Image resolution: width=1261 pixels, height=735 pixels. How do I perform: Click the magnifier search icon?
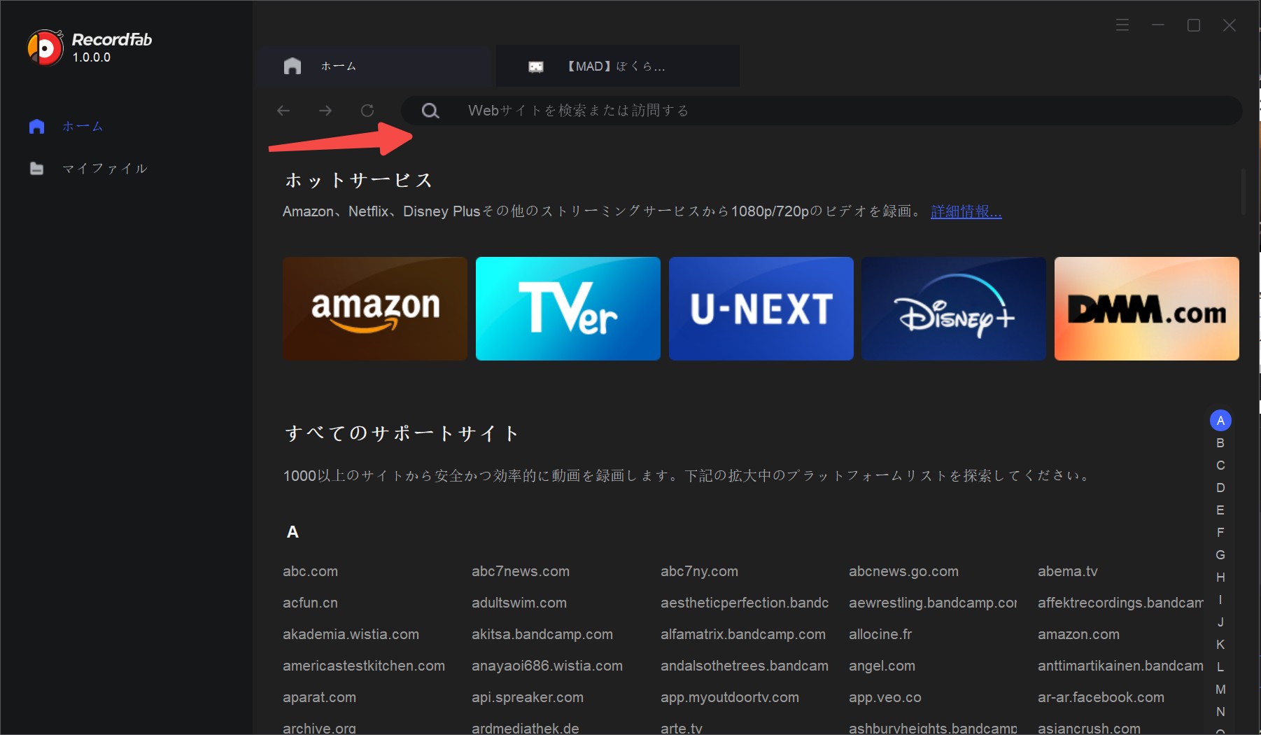tap(430, 111)
